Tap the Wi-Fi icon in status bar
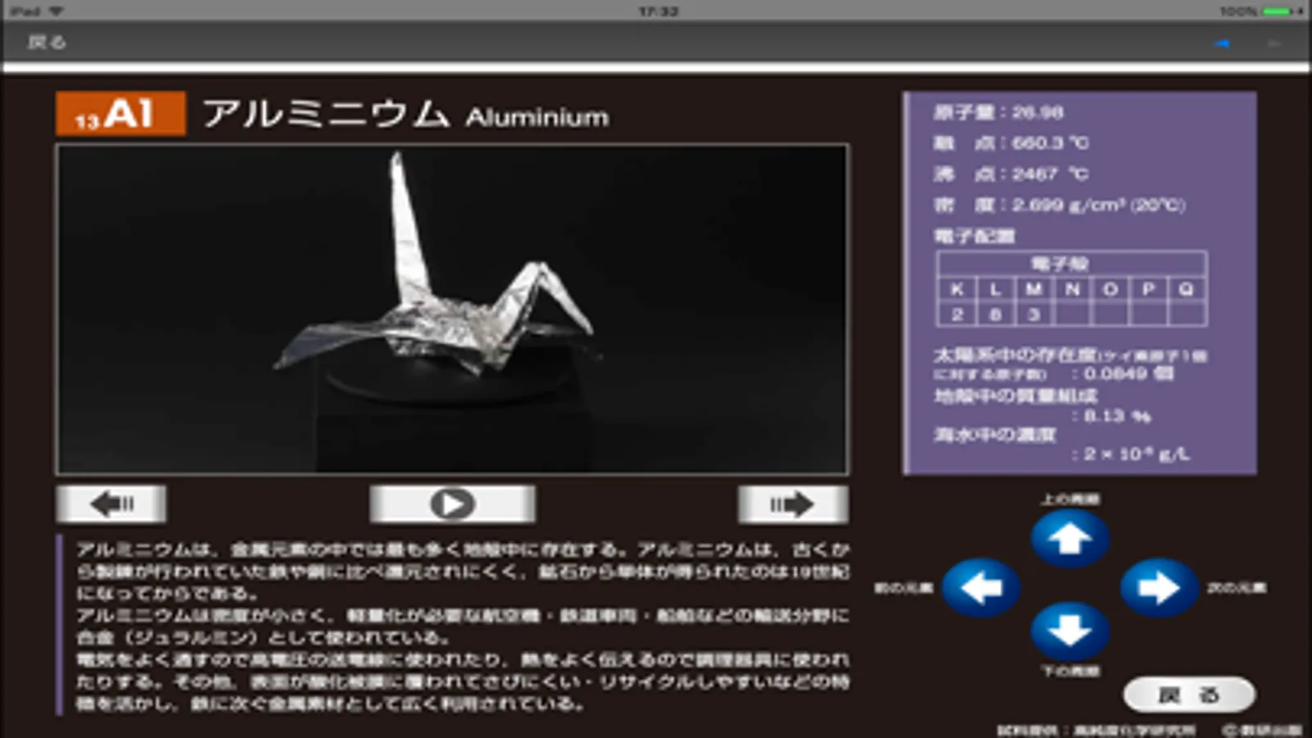 point(56,11)
